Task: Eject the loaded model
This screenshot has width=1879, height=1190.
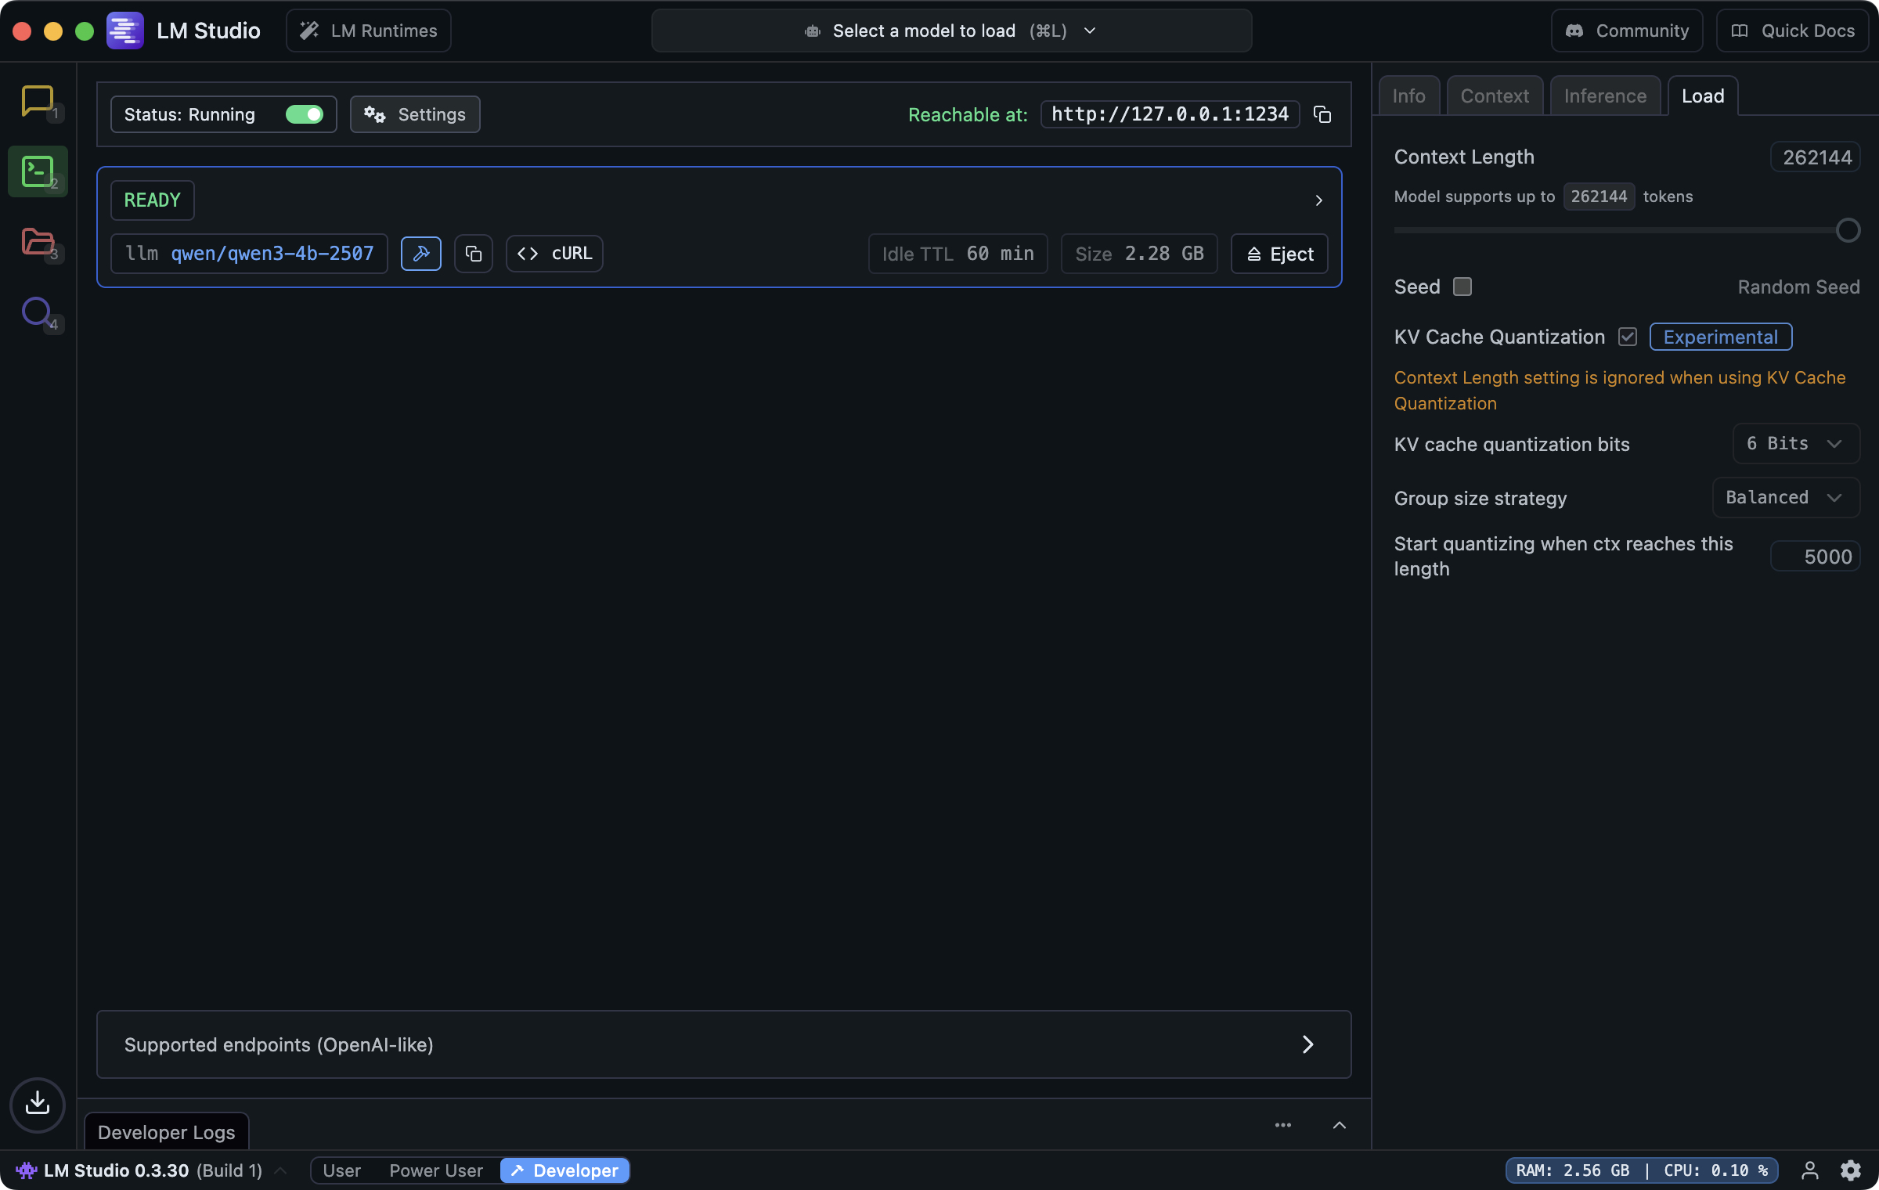Action: (x=1279, y=254)
